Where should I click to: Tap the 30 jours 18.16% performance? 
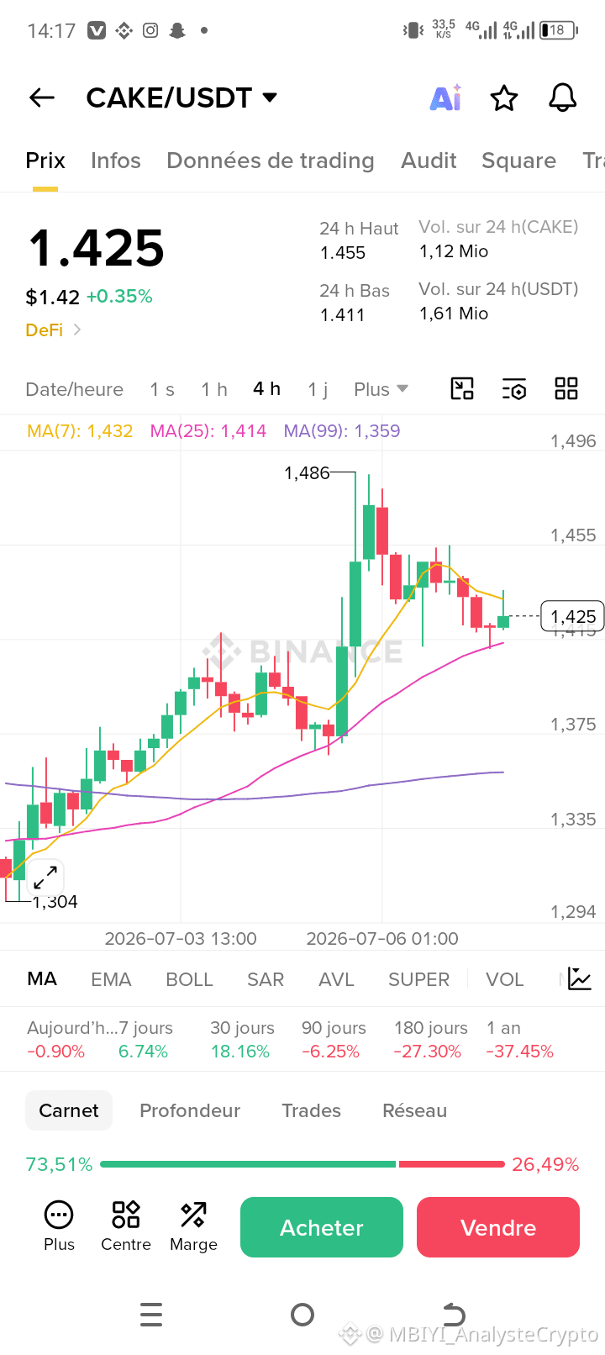pyautogui.click(x=242, y=1040)
